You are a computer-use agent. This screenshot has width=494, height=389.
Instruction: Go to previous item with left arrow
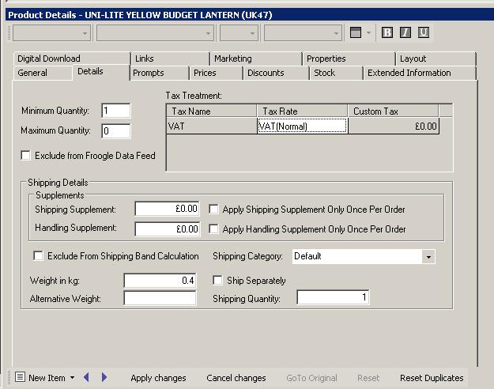(87, 378)
